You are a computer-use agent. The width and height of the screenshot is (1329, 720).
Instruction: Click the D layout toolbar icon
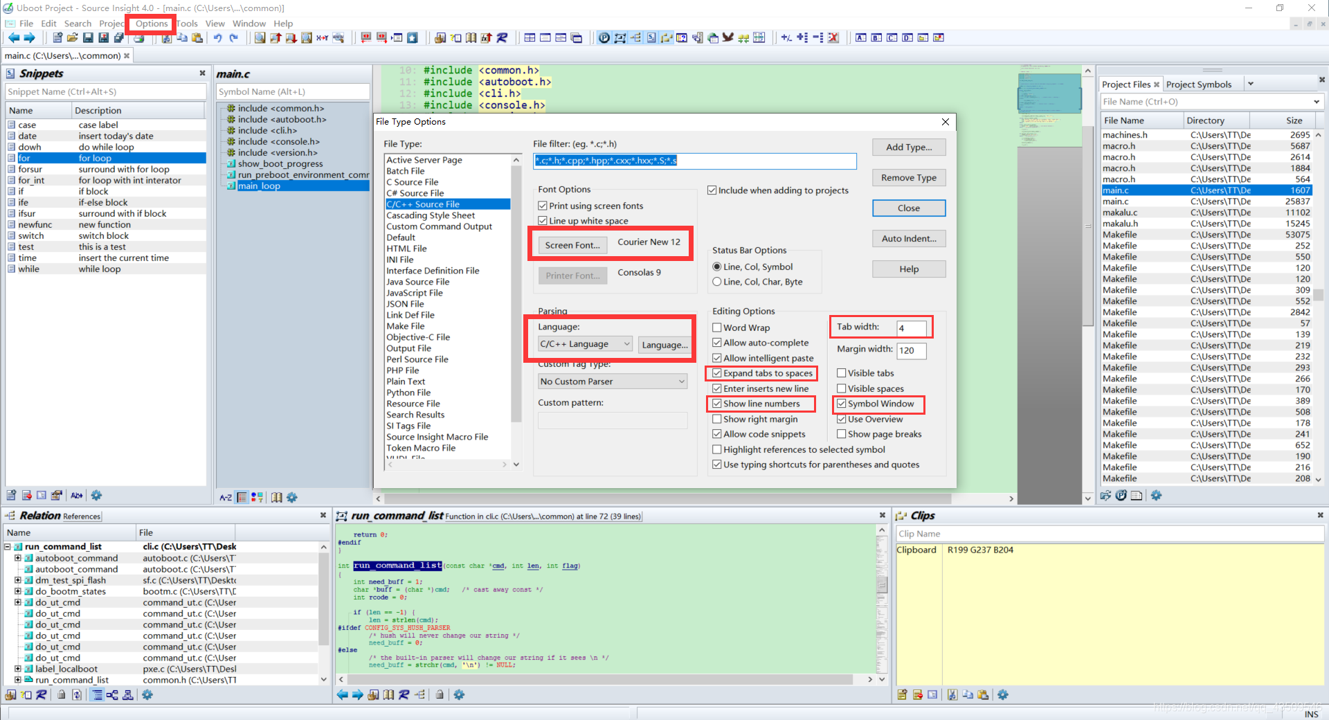907,37
